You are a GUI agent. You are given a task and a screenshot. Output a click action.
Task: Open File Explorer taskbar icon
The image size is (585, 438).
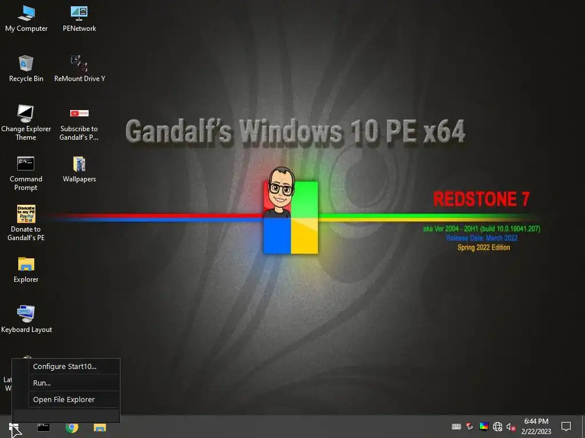99,427
